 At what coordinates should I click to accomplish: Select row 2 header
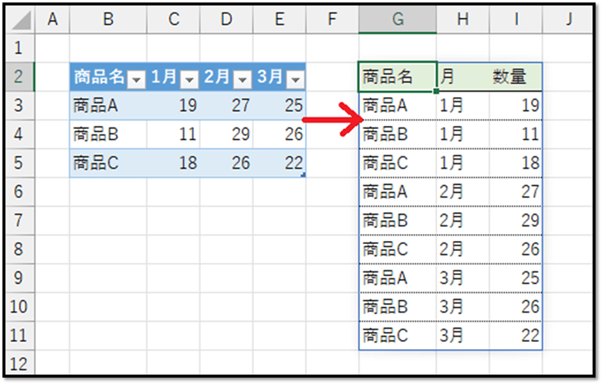point(20,77)
